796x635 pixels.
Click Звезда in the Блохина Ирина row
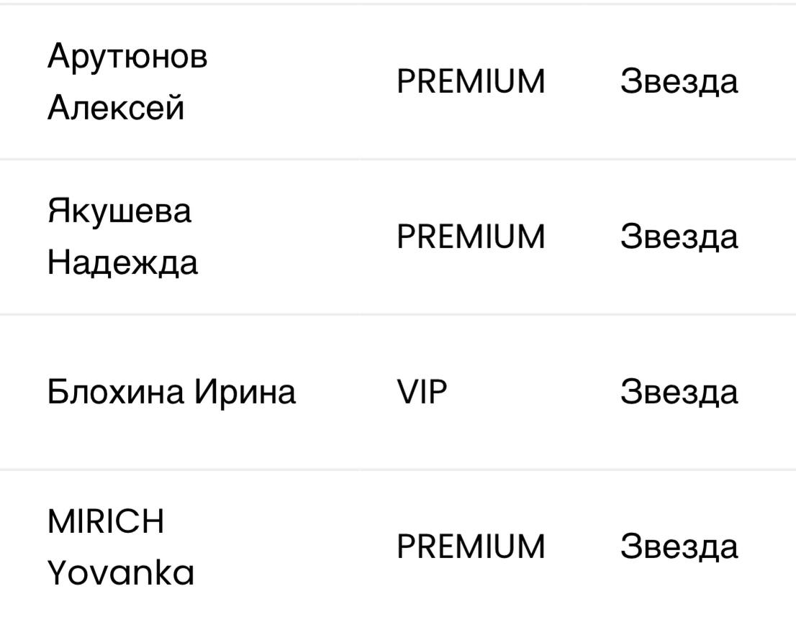(x=679, y=393)
